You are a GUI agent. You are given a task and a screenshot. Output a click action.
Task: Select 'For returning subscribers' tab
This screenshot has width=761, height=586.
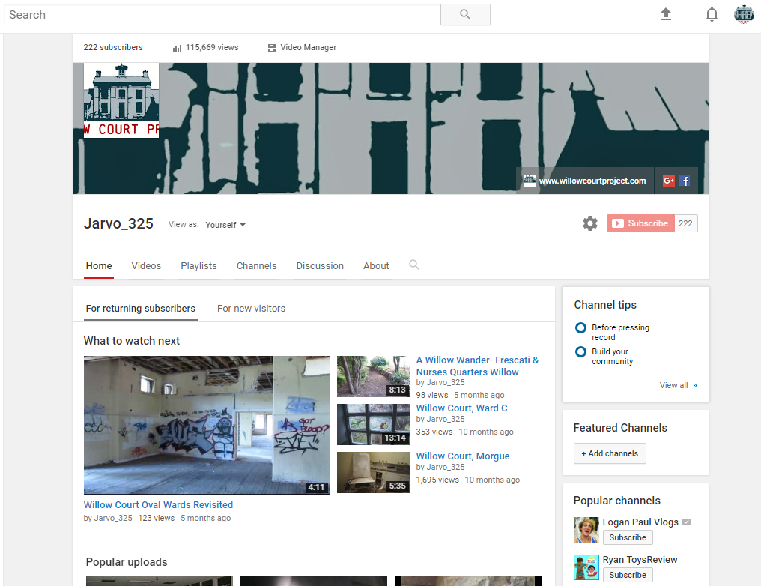[141, 309]
